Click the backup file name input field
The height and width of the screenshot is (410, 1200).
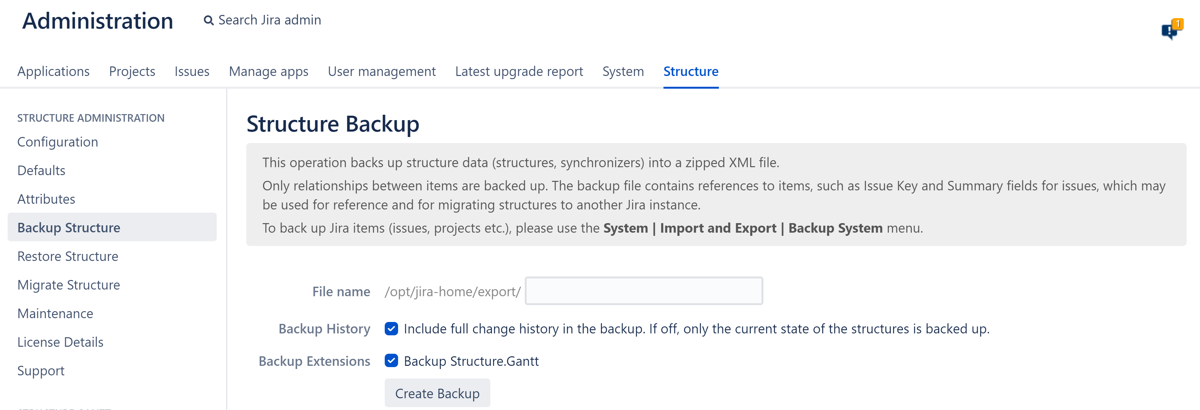click(643, 291)
